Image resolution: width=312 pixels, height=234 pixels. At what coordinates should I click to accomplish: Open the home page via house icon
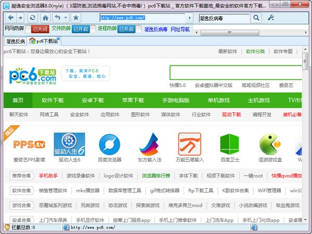click(45, 18)
